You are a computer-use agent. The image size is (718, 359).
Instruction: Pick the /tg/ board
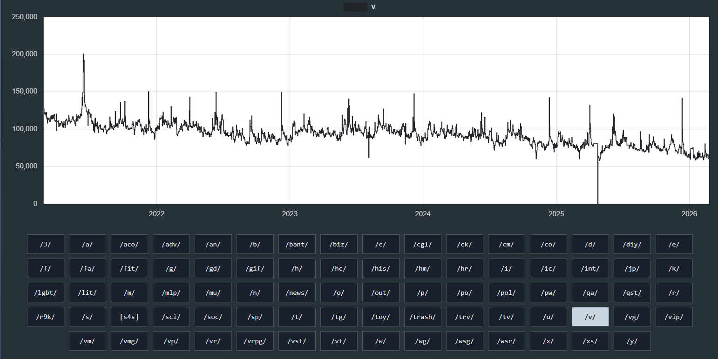pos(339,317)
